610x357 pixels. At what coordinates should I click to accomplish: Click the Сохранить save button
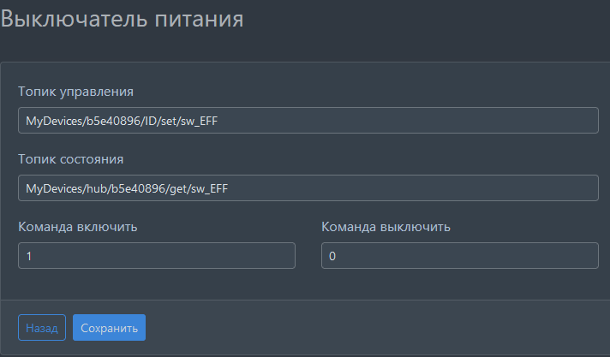pyautogui.click(x=109, y=328)
